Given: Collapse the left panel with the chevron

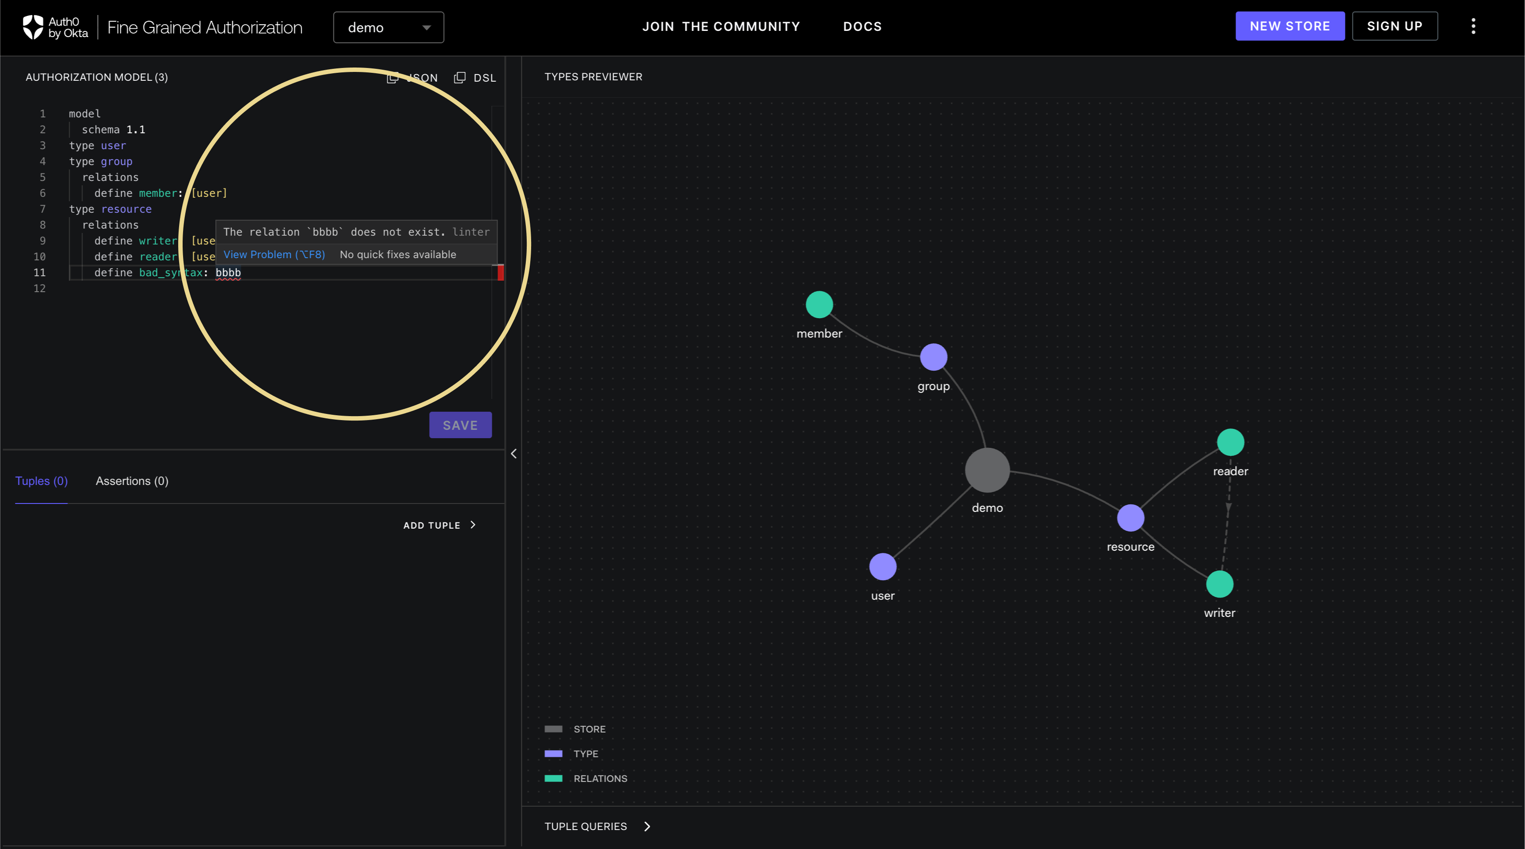Looking at the screenshot, I should pos(513,454).
